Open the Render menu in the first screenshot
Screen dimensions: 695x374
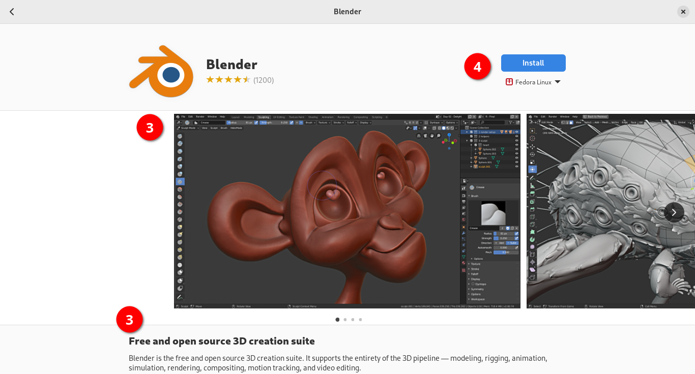(200, 117)
